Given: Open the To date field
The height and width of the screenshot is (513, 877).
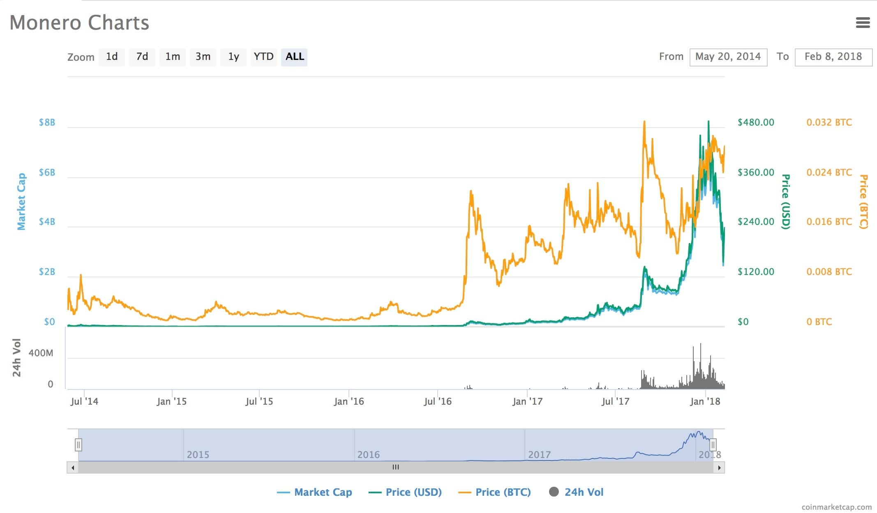Looking at the screenshot, I should (833, 57).
